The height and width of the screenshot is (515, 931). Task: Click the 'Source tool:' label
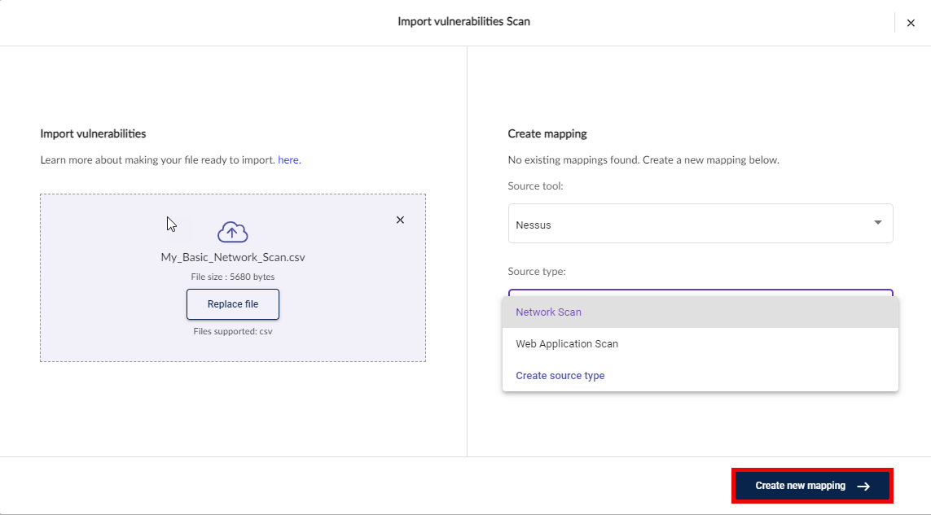[x=536, y=185]
